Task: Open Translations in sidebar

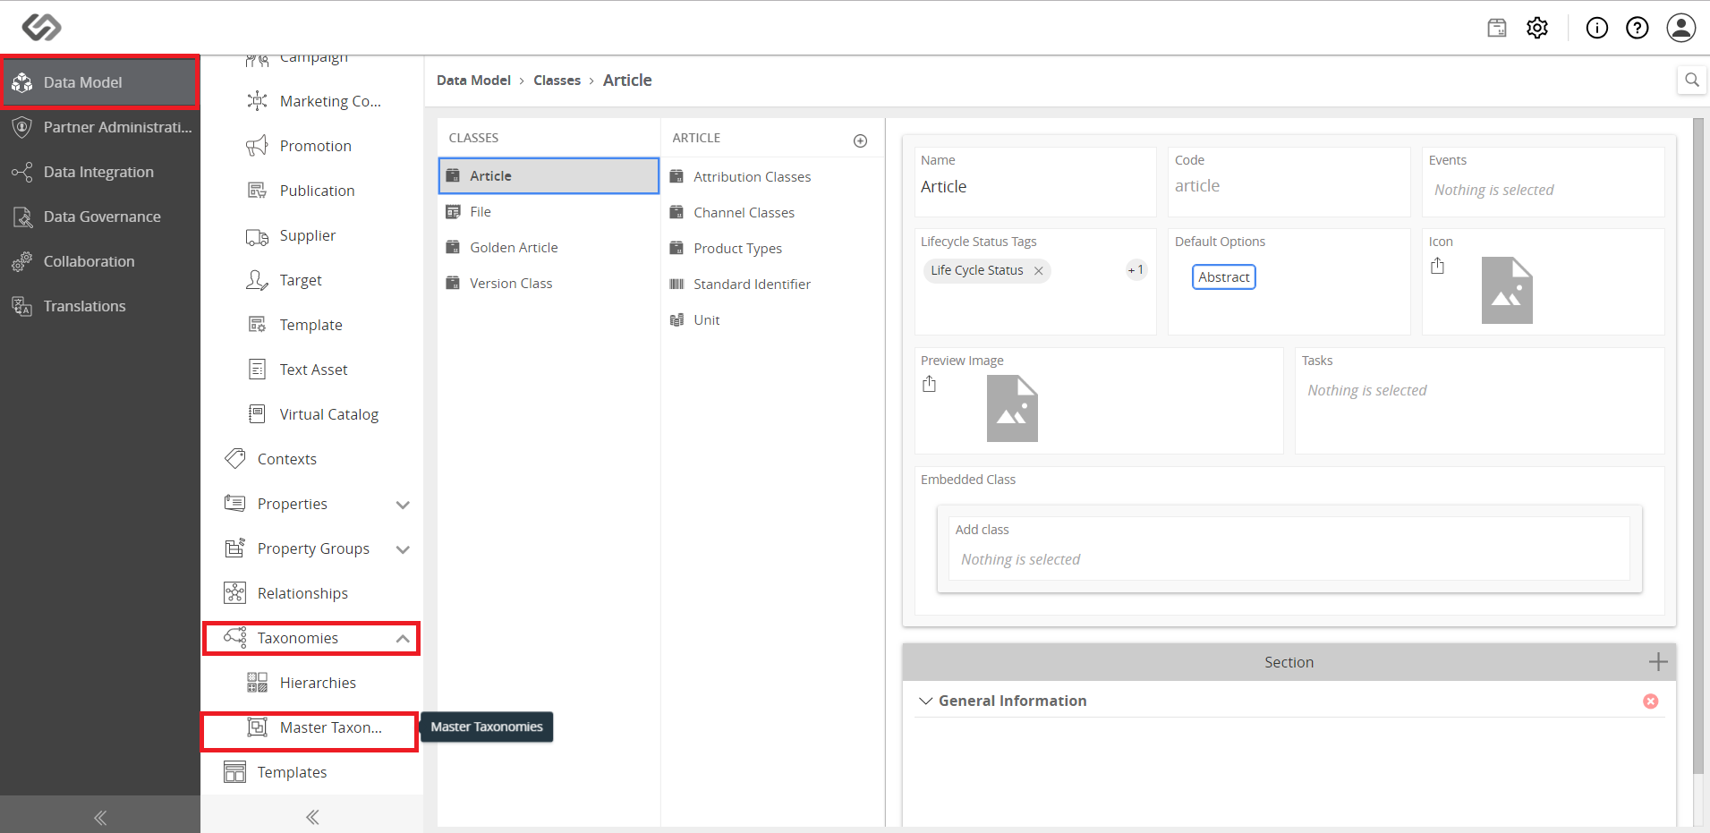Action: point(100,306)
